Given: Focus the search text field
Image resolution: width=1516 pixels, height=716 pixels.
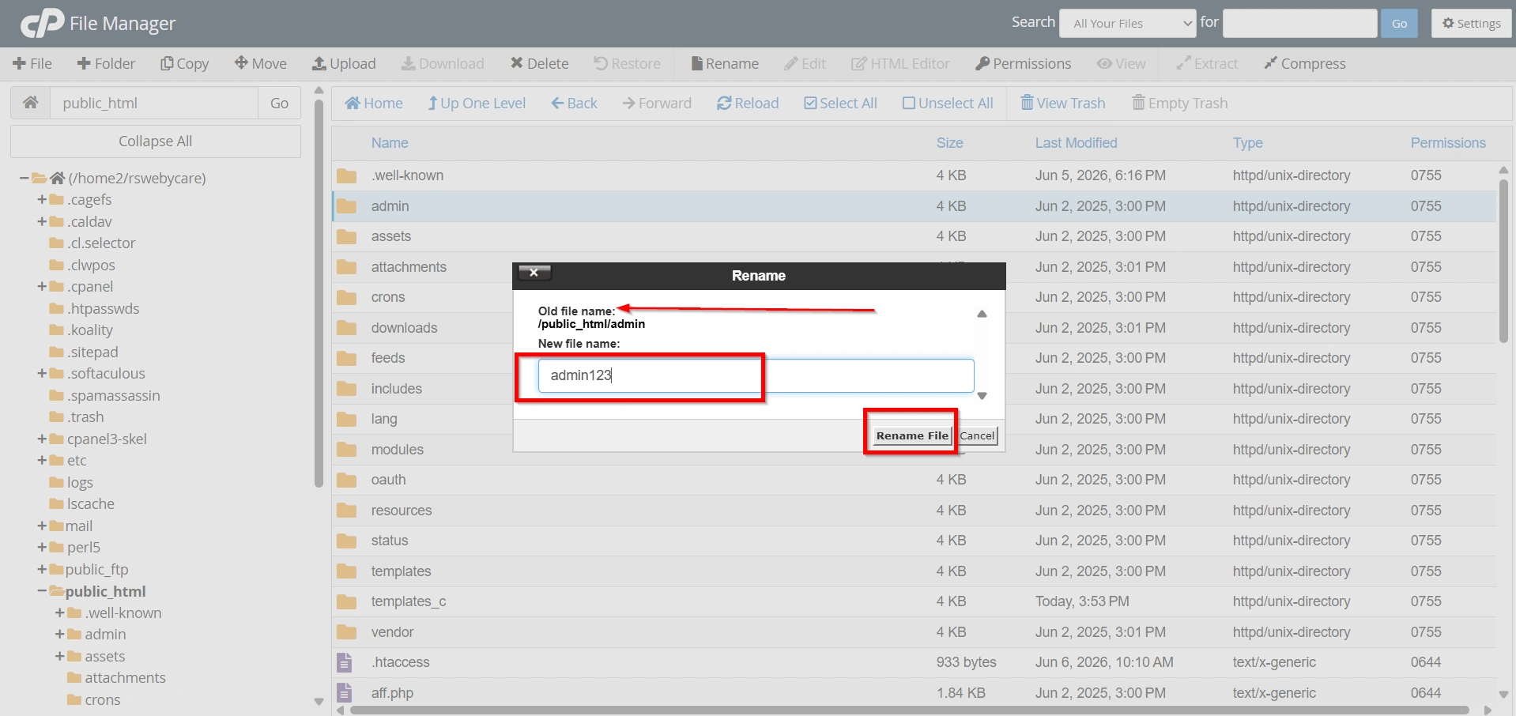Looking at the screenshot, I should pyautogui.click(x=1299, y=23).
